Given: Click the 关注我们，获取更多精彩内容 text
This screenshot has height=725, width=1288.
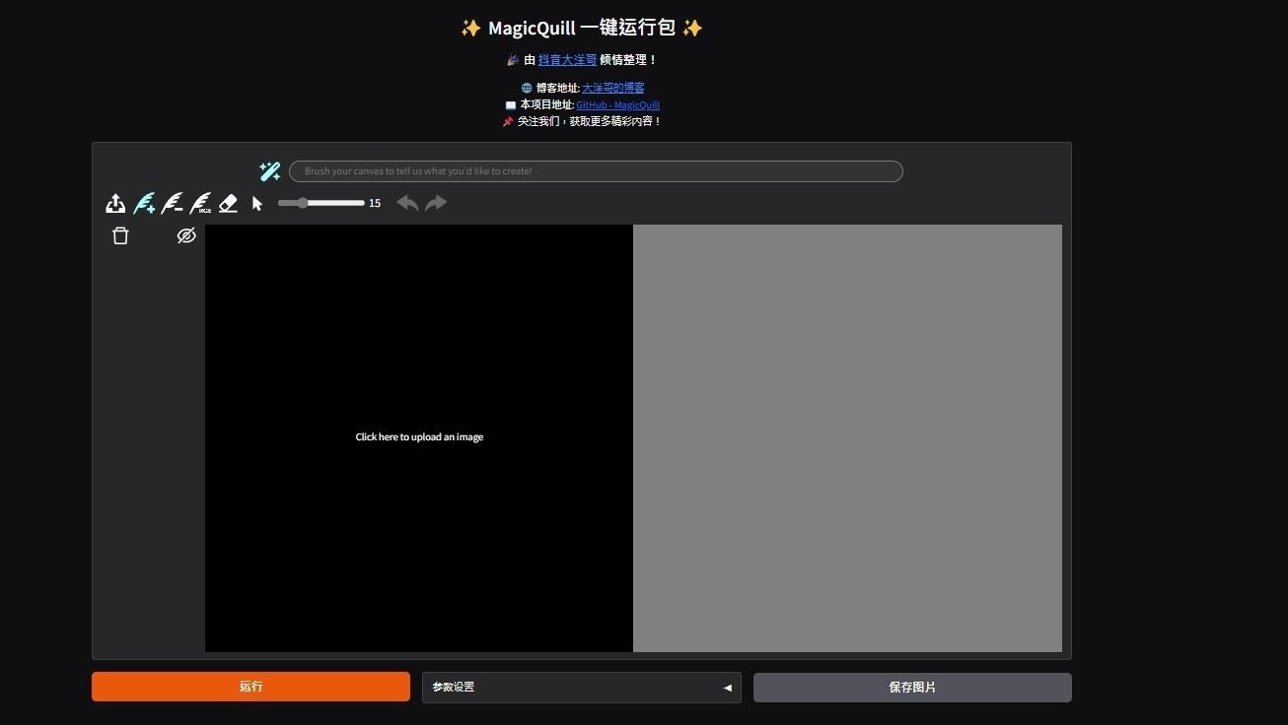Looking at the screenshot, I should coord(590,121).
